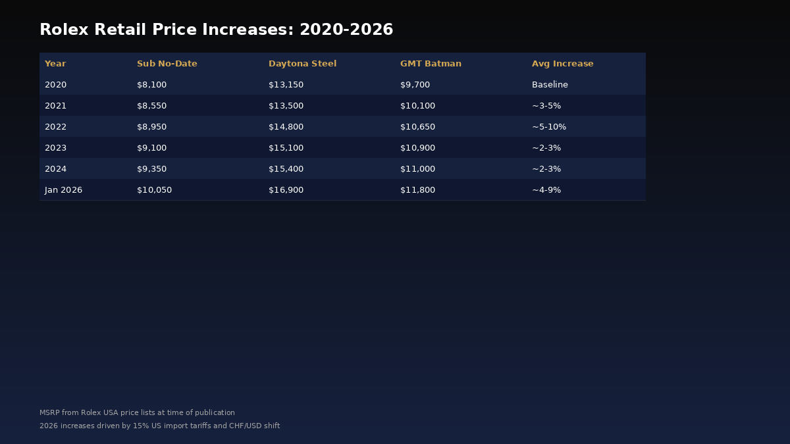The height and width of the screenshot is (444, 790).
Task: Select the 'MSRP from Rolex USA price lists' footnote
Action: tap(137, 413)
